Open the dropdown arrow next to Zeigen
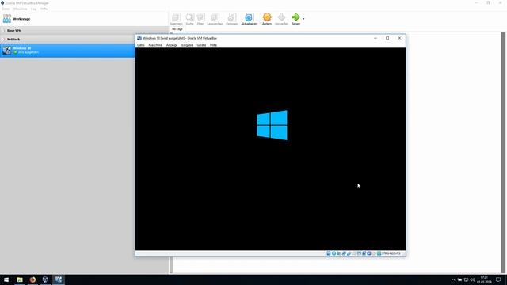This screenshot has width=507, height=285. [x=303, y=19]
